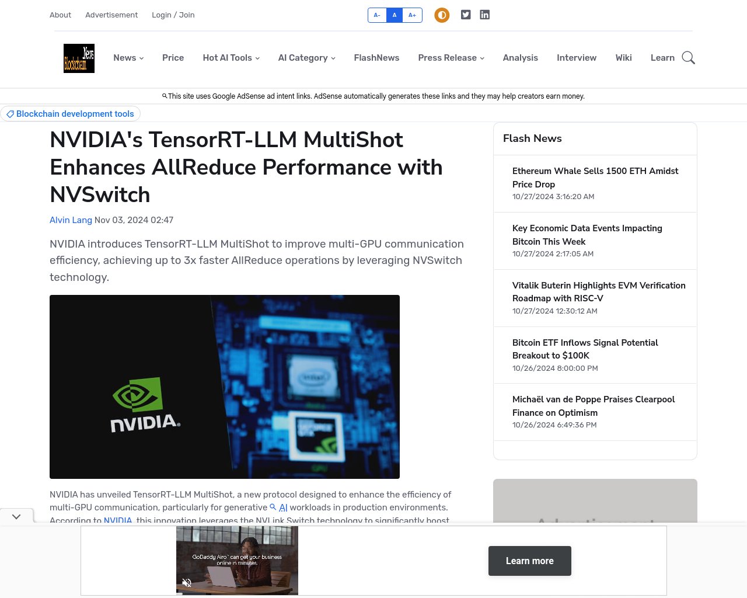Click the orange coin icon in the header
This screenshot has width=747, height=598.
pyautogui.click(x=442, y=15)
